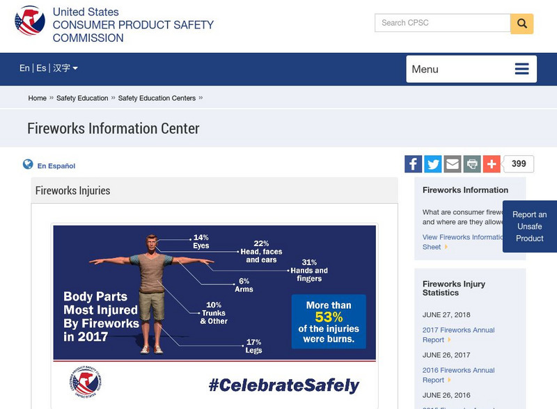Open the navigation with the hamburger Menu icon
557x409 pixels.
(x=521, y=69)
